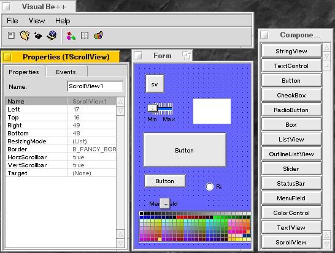335x253 pixels.
Task: Show components with colored shapes icon
Action: click(71, 36)
